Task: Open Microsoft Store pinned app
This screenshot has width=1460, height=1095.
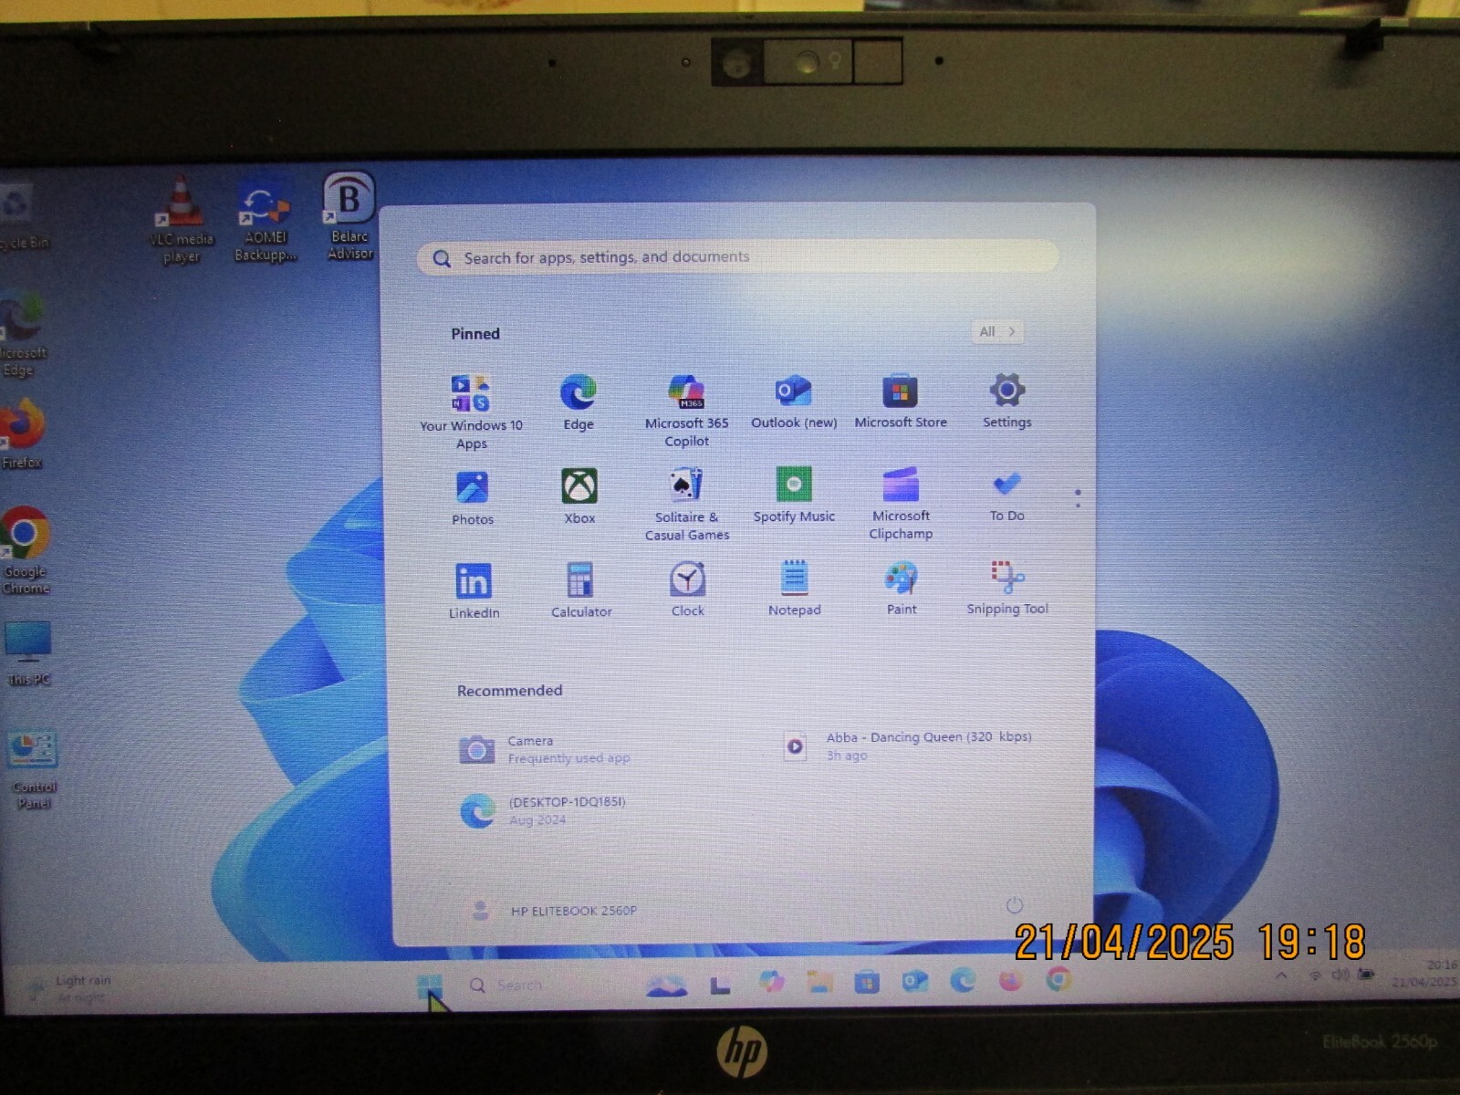Action: pos(901,401)
